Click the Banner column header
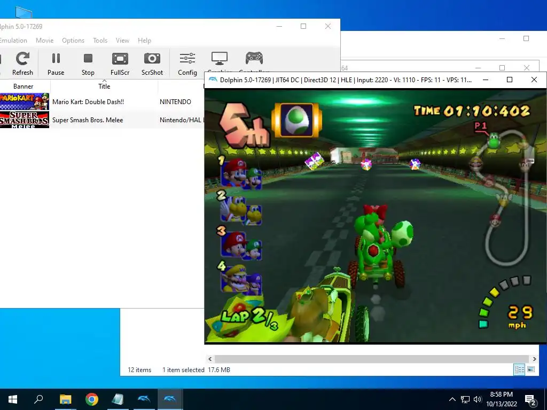This screenshot has width=547, height=410. pyautogui.click(x=24, y=86)
